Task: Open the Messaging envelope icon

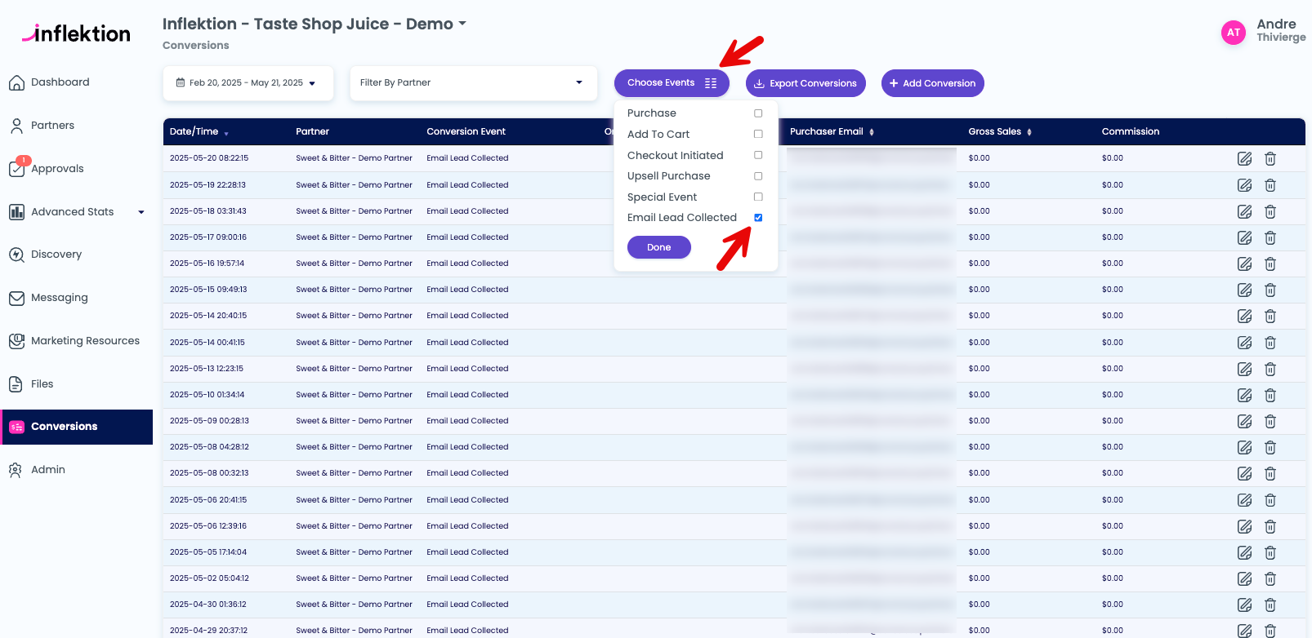Action: (16, 298)
